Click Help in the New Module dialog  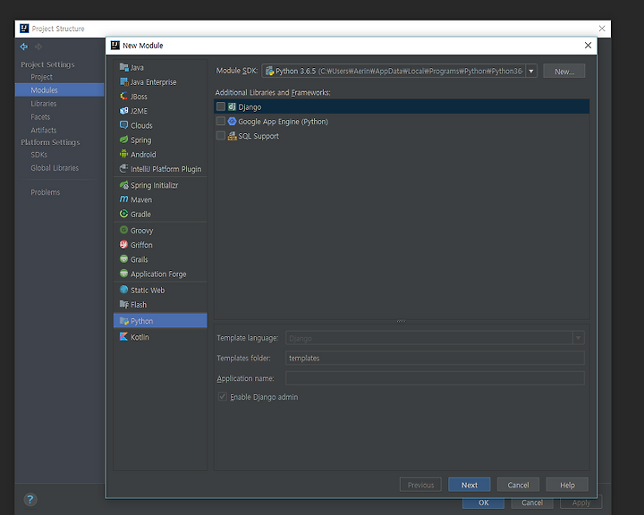point(567,485)
